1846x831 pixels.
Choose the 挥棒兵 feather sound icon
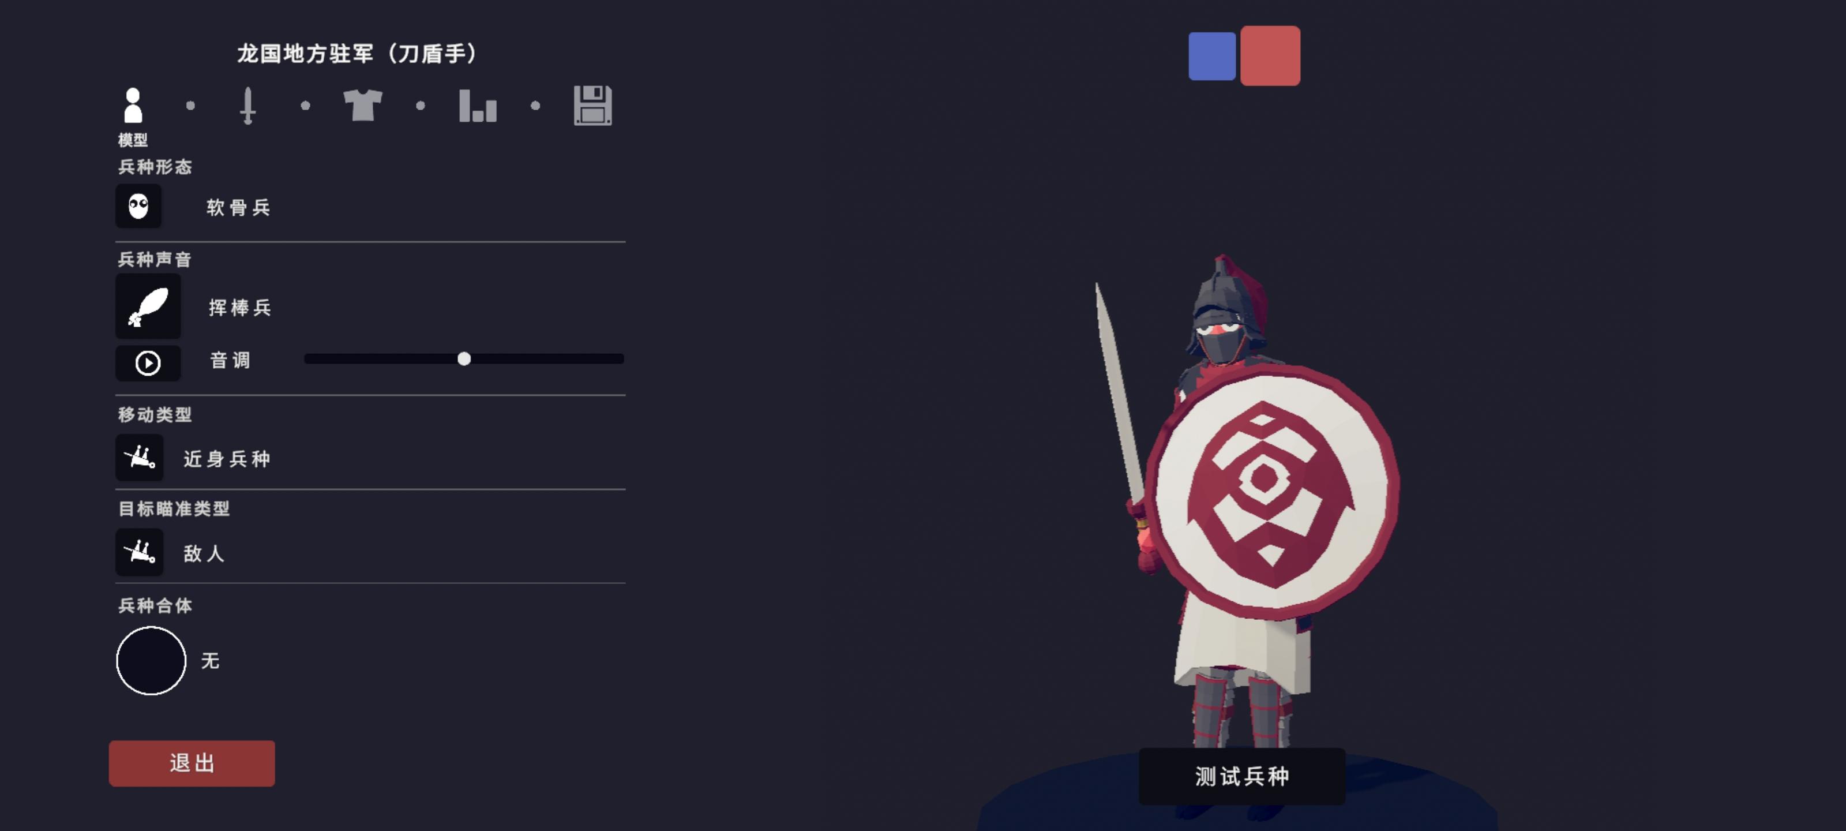[148, 306]
